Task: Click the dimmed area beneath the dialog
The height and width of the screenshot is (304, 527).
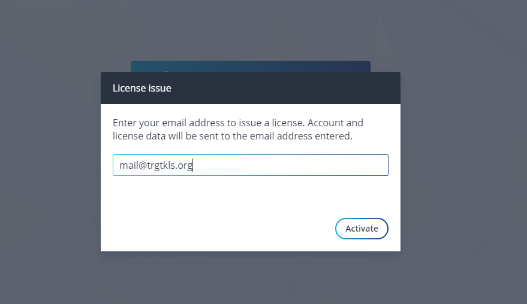Action: tap(250, 281)
